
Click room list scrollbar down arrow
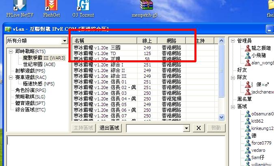coord(221,117)
